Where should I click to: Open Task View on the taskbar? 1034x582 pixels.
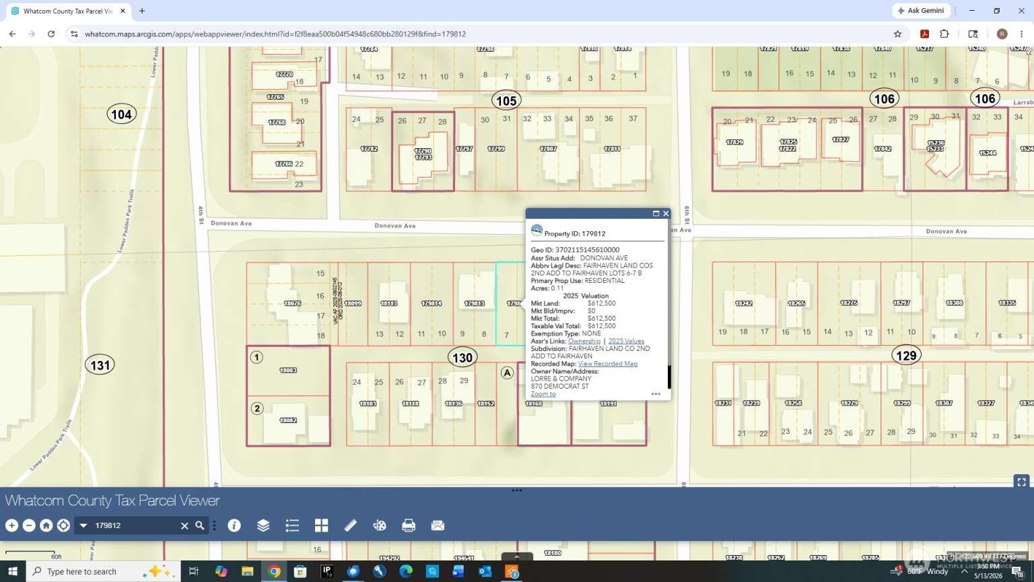[x=194, y=571]
